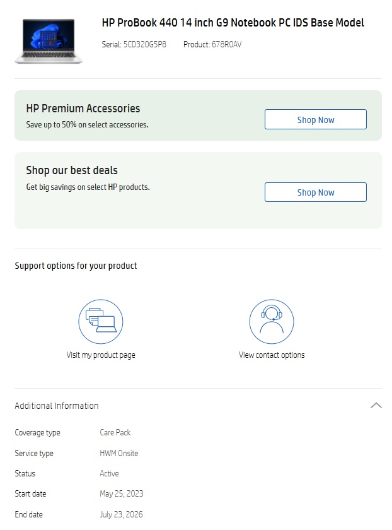Viewport: 392px width, 530px height.
Task: Click the HP ProBook laptop thumbnail image
Action: pos(49,41)
